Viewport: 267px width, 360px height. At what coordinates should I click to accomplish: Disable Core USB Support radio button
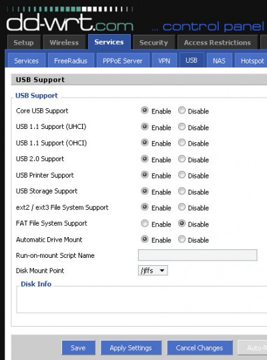[x=182, y=110]
